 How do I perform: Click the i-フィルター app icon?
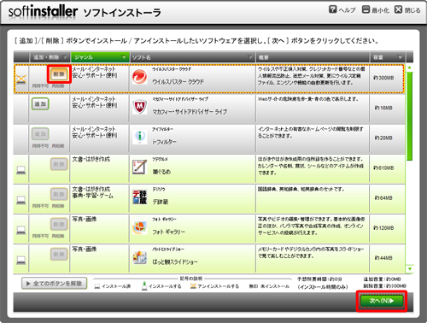[140, 137]
